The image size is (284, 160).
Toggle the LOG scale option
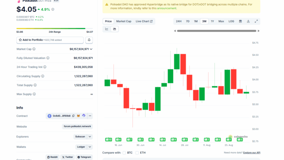click(231, 21)
